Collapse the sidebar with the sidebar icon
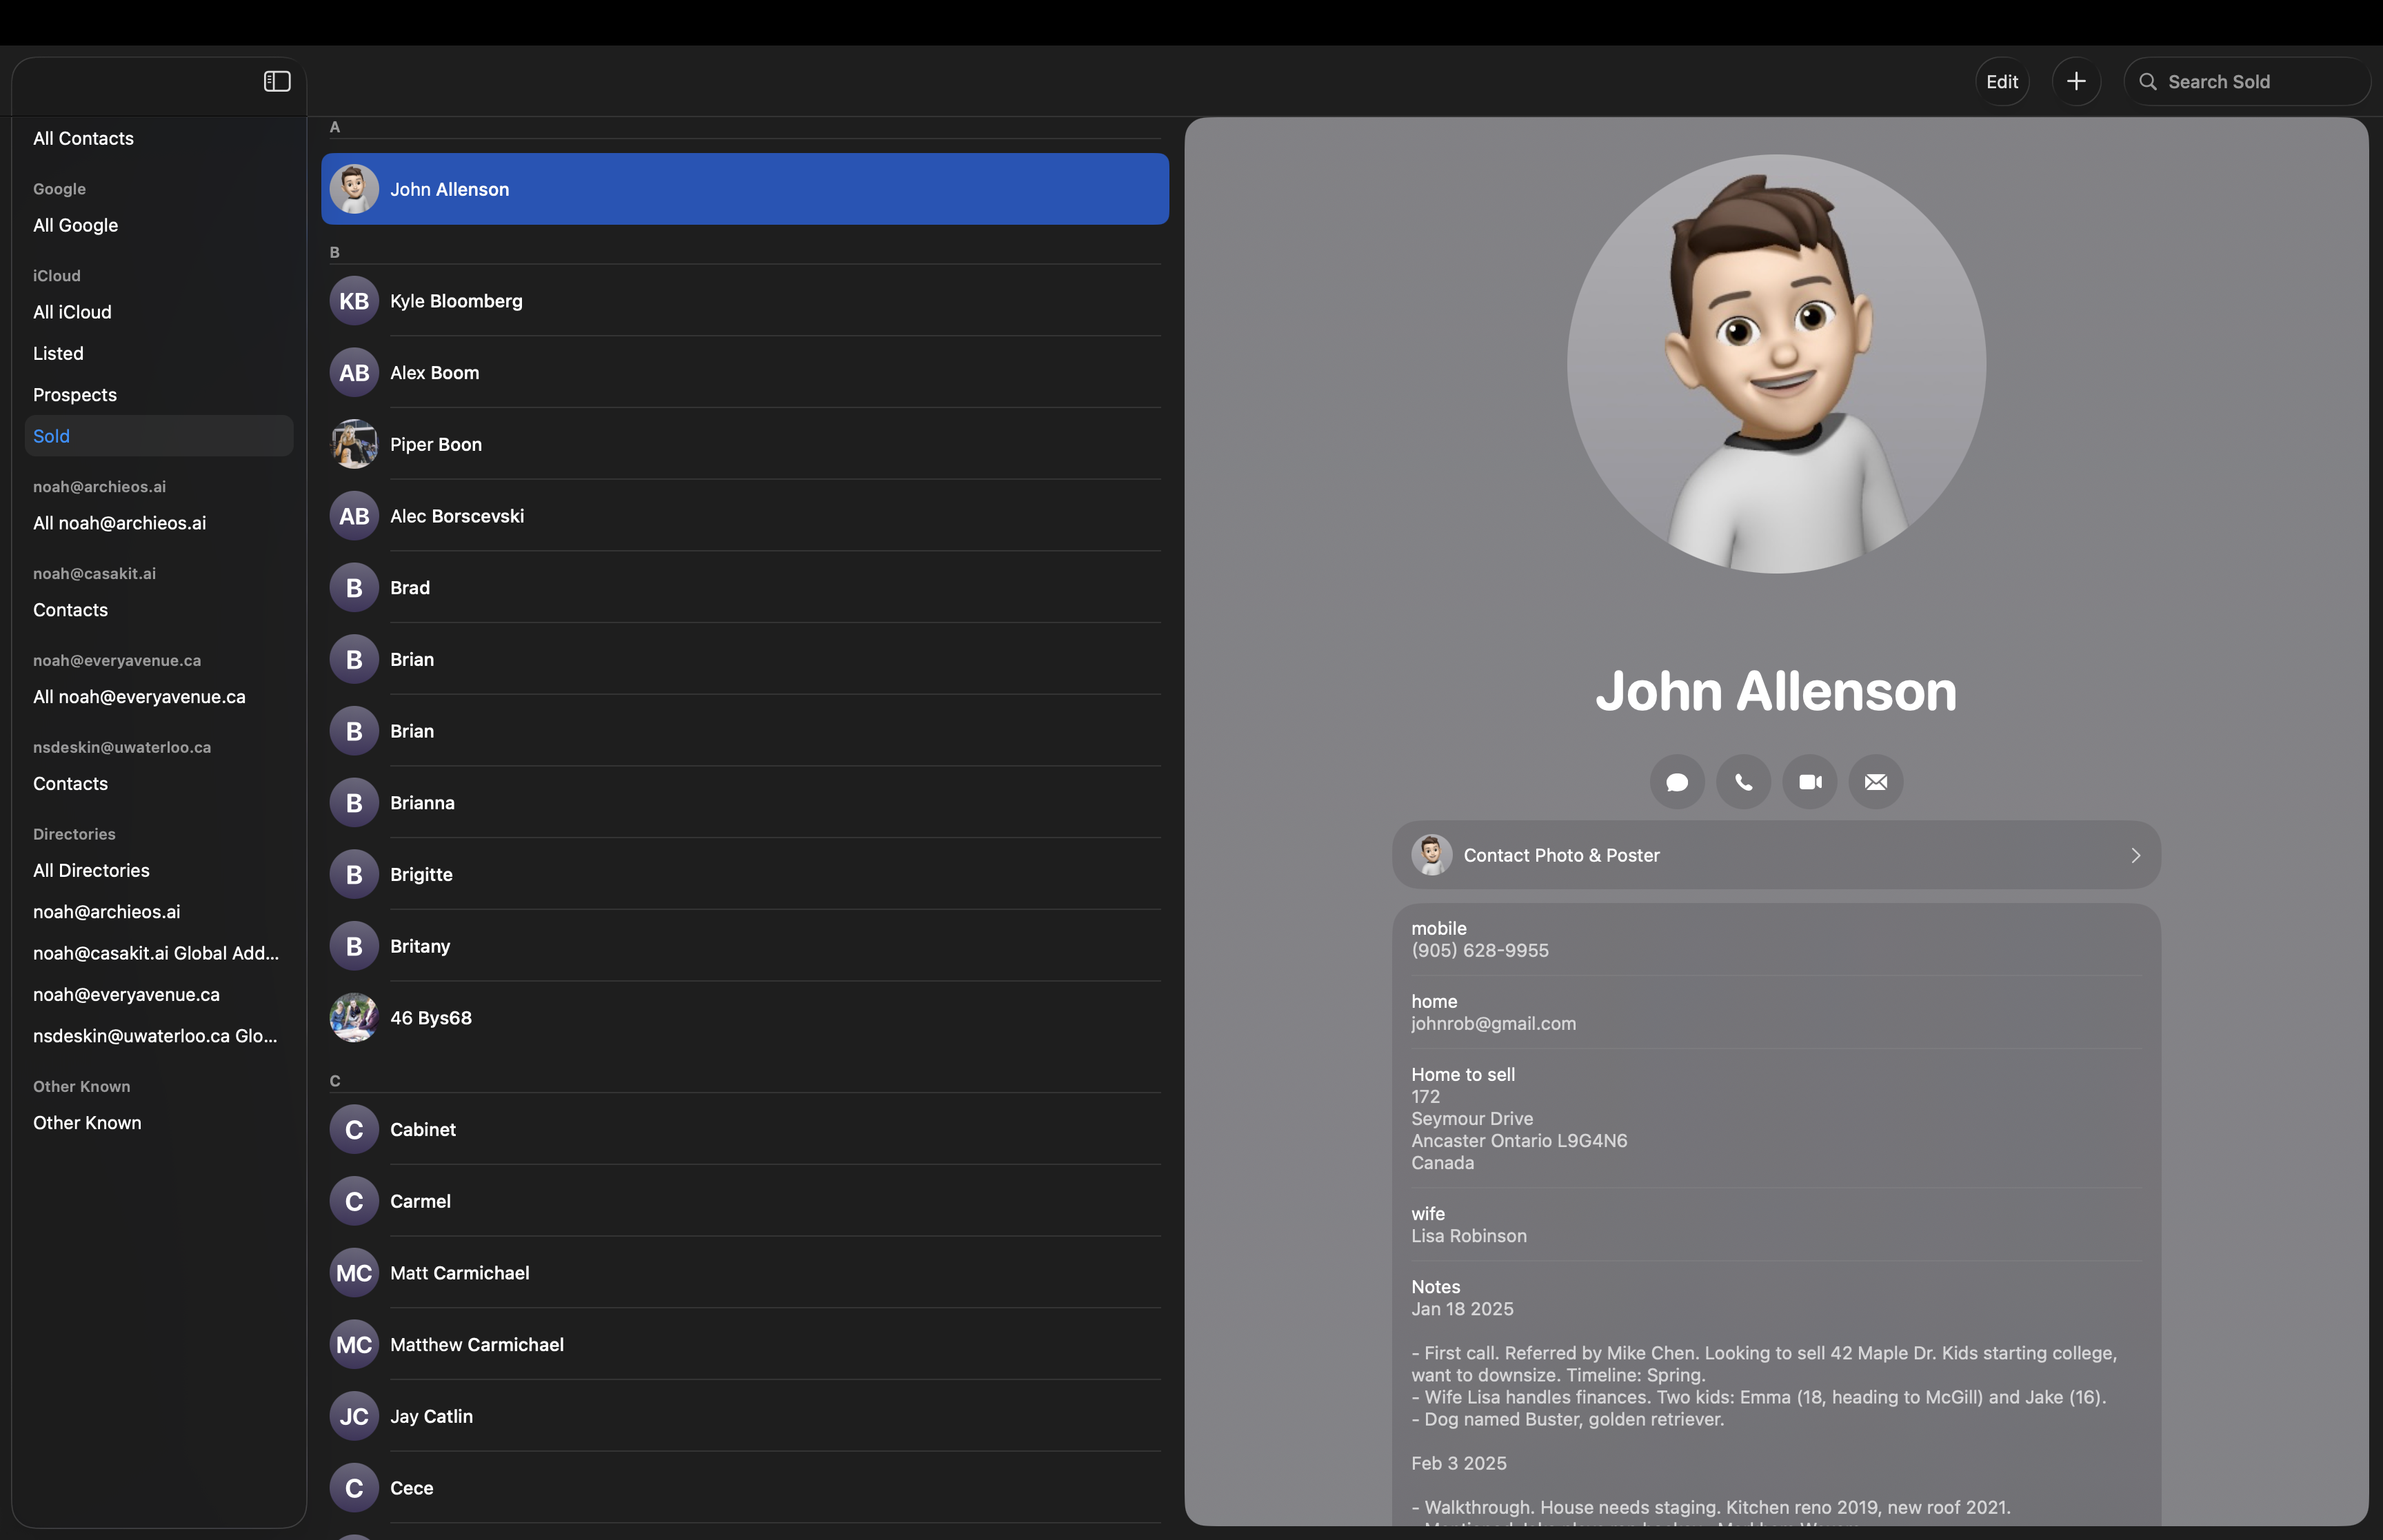Image resolution: width=2383 pixels, height=1540 pixels. click(x=276, y=81)
